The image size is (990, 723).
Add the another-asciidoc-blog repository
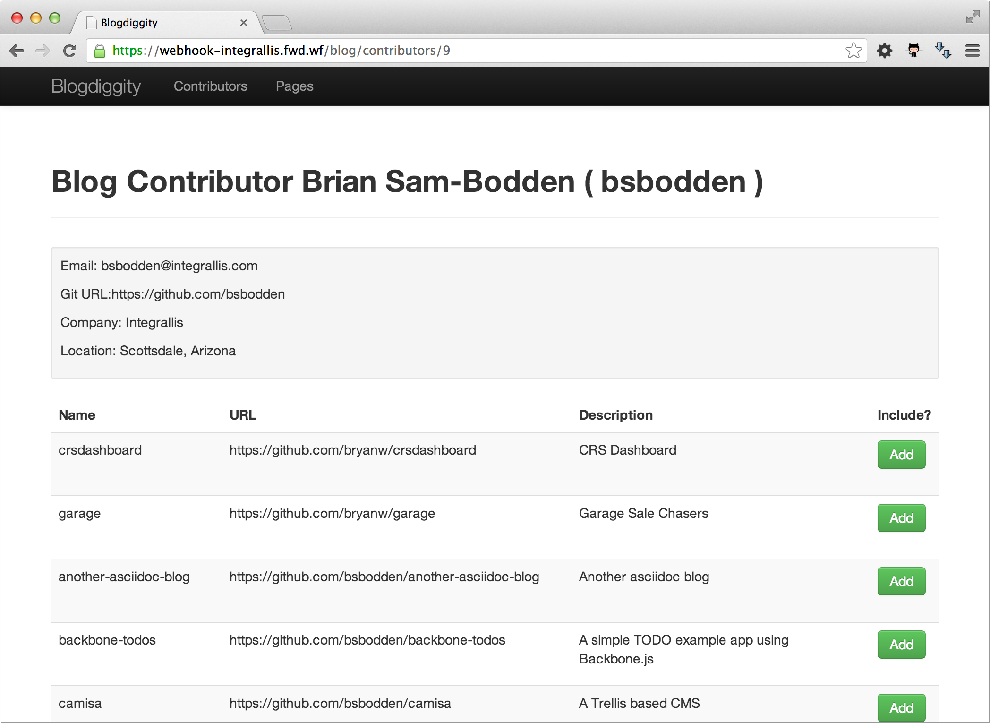point(901,581)
